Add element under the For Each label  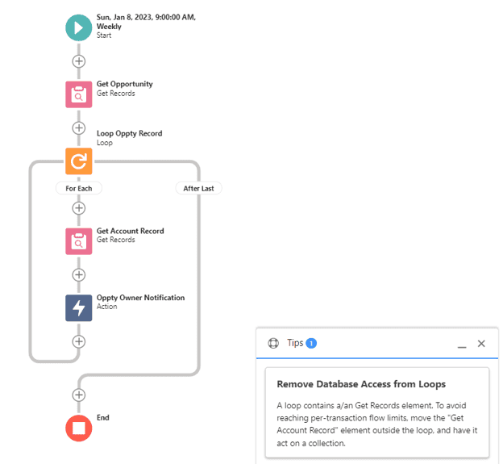[x=79, y=208]
